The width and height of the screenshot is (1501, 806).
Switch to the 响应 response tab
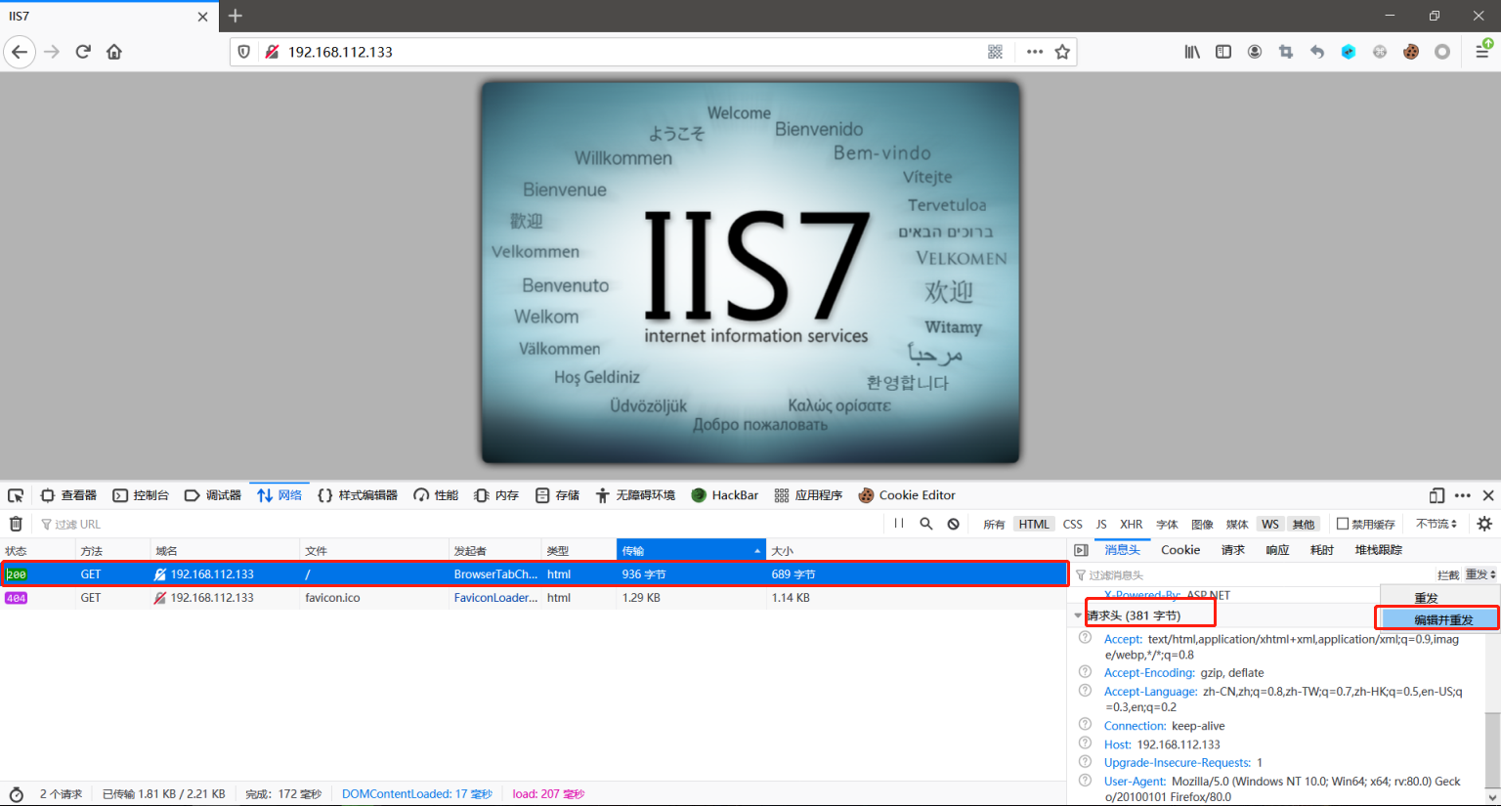(x=1277, y=550)
